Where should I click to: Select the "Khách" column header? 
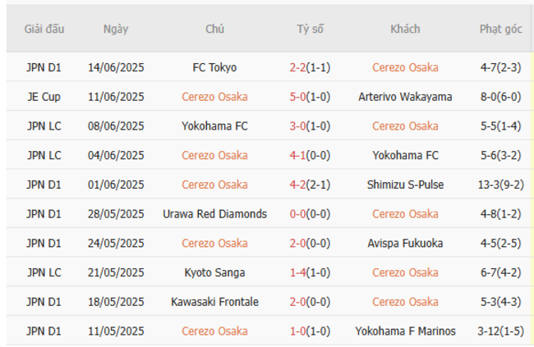405,29
